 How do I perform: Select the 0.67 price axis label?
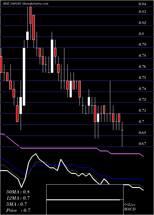pos(142,144)
